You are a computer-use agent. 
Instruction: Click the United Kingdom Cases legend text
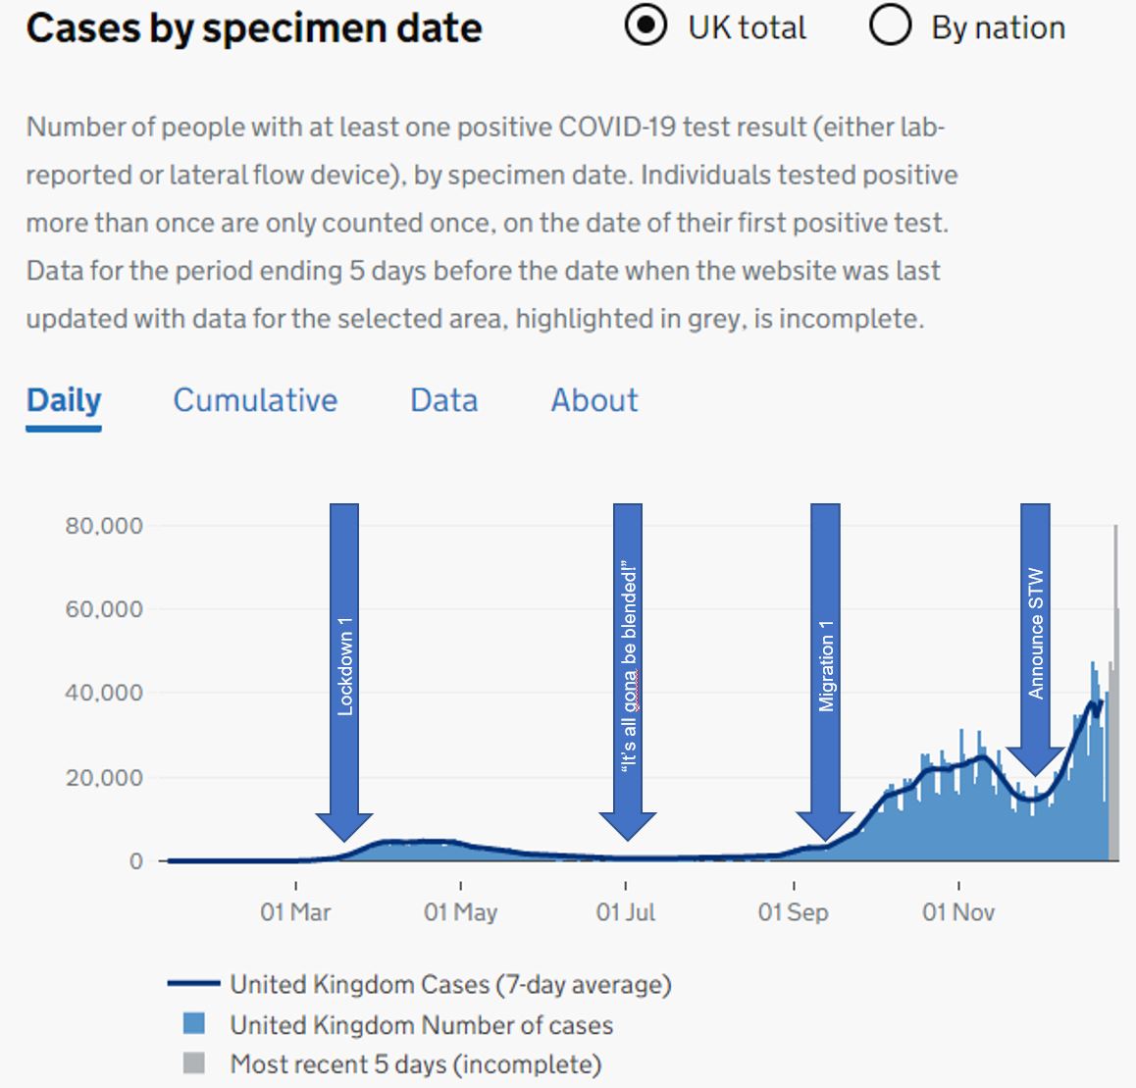[450, 984]
